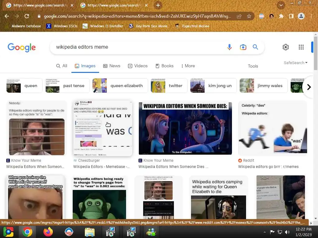This screenshot has height=238, width=318.
Task: Expand the SafeSearch dropdown
Action: [x=296, y=63]
